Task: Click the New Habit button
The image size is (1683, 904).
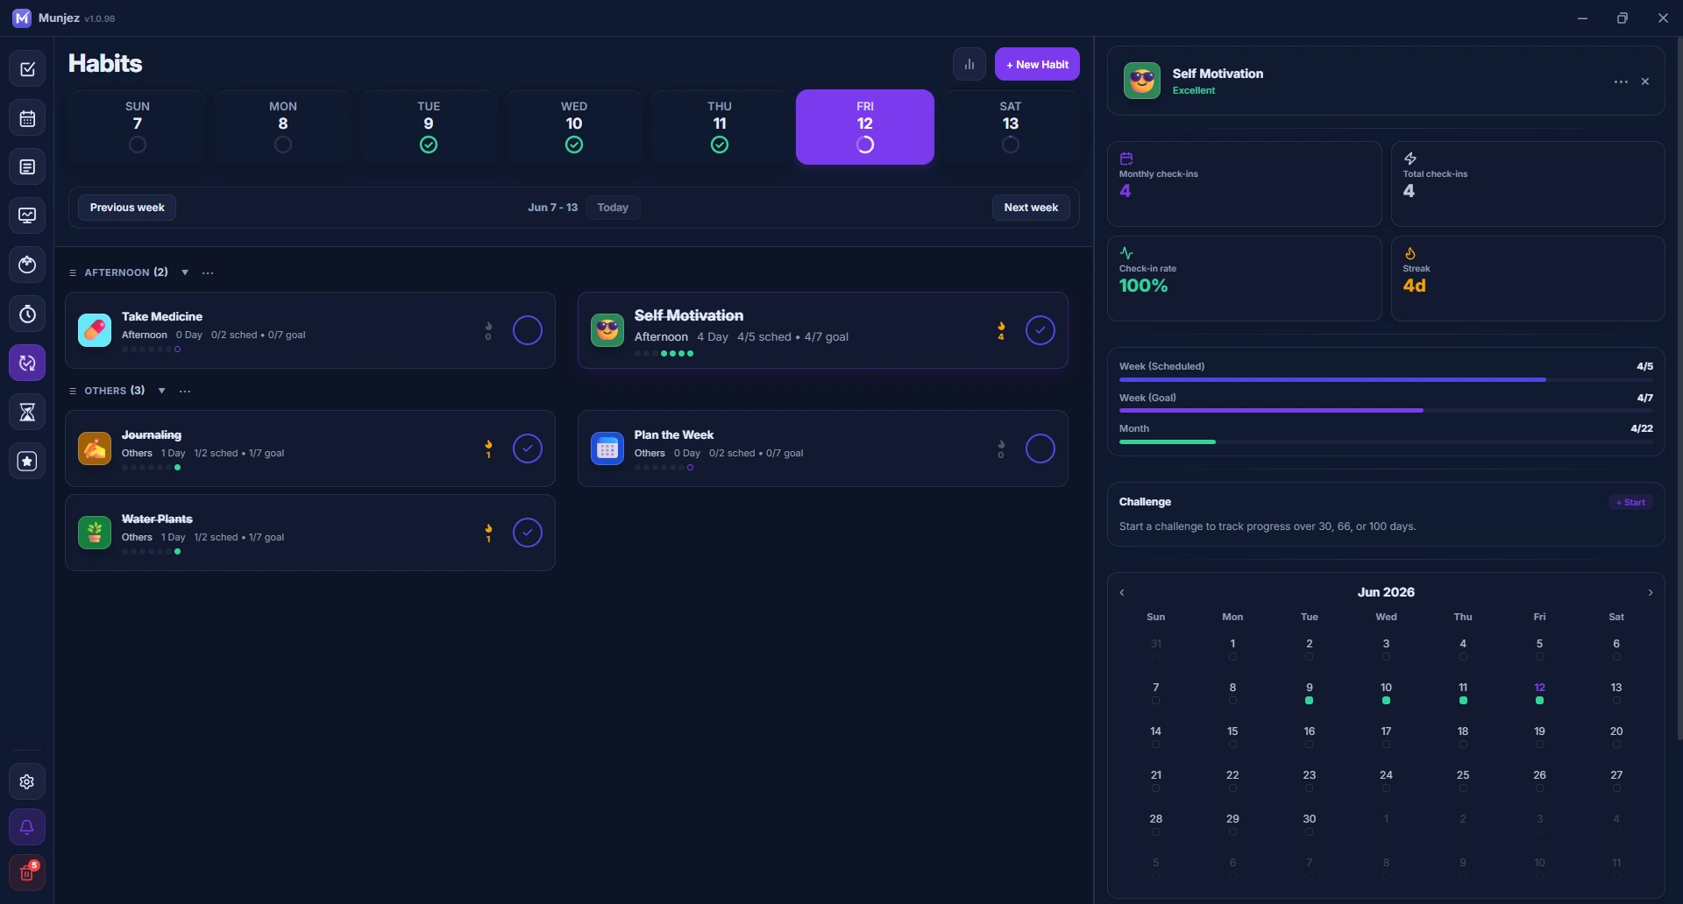Action: [1037, 64]
